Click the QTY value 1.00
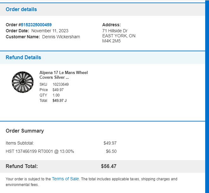Image resolution: width=209 pixels, height=193 pixels. click(x=56, y=95)
